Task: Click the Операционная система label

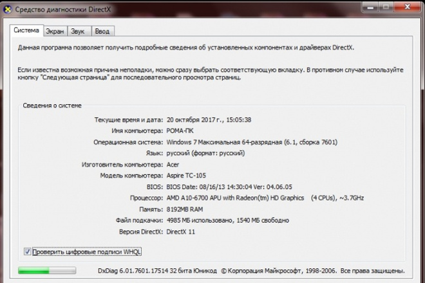Action: (x=128, y=142)
